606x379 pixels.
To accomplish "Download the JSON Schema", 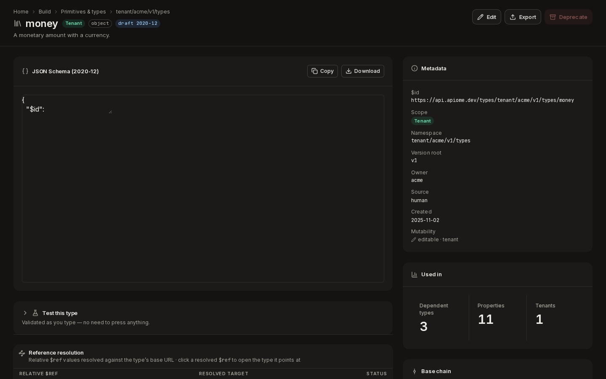I will click(363, 71).
